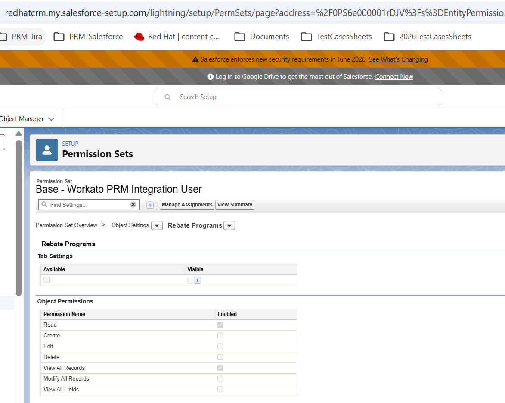The width and height of the screenshot is (505, 403).
Task: Click the magnifier icon in Find Settings
Action: pyautogui.click(x=44, y=204)
